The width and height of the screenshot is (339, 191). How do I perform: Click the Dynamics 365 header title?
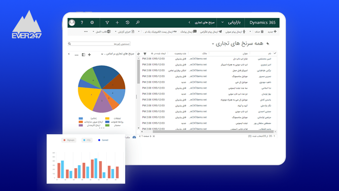coord(263,22)
